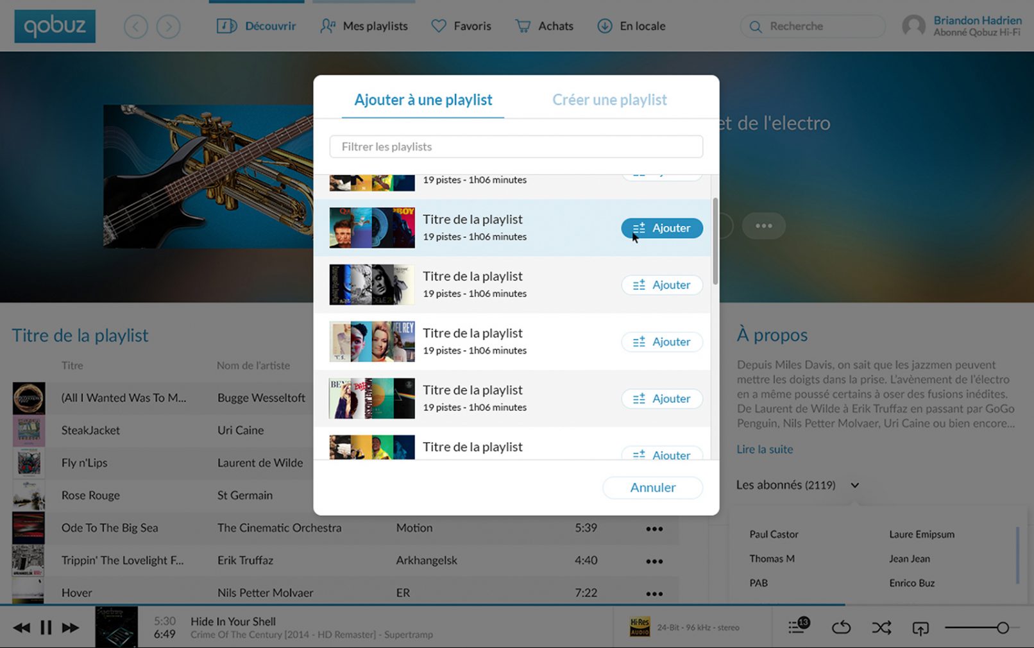Open the Favoris menu
Screen dimensions: 1034x648
pos(461,26)
